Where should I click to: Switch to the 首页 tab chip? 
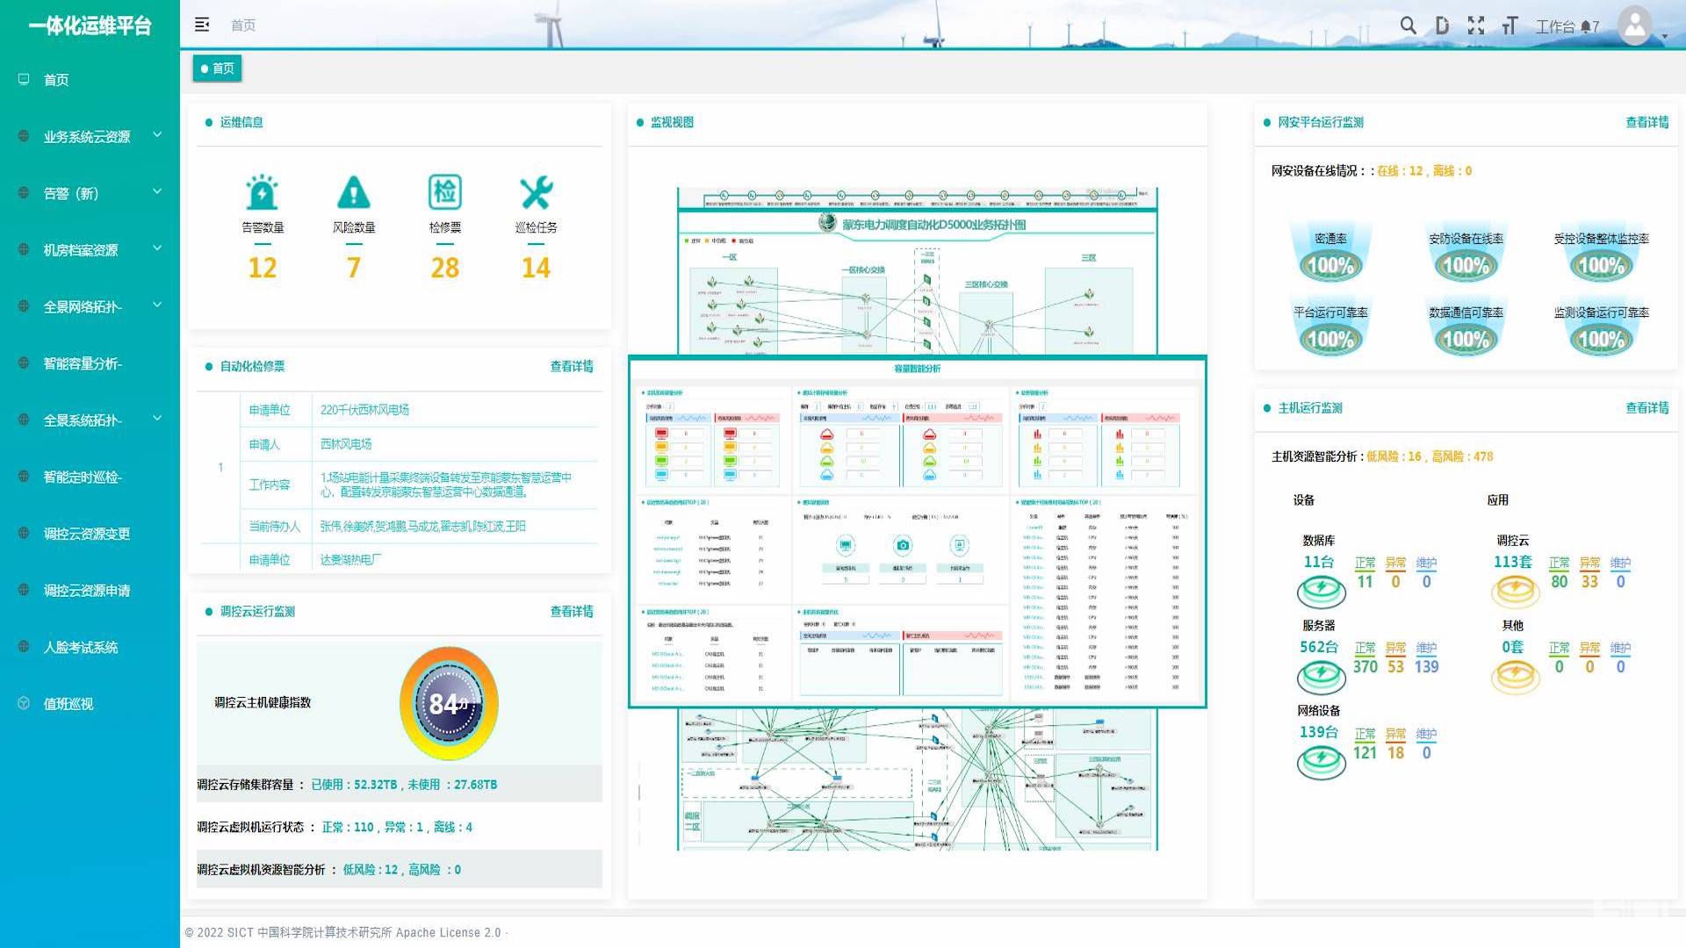[x=217, y=68]
